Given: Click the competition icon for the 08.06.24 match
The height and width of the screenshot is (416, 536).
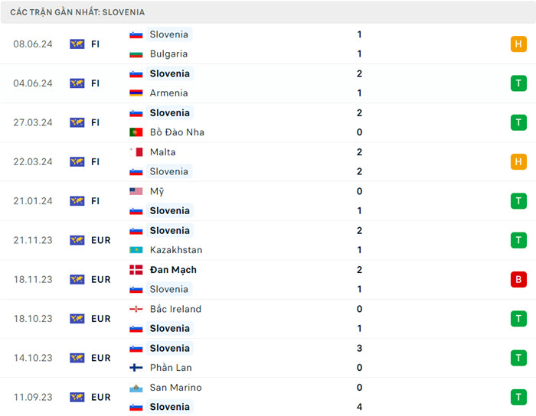Looking at the screenshot, I should (77, 44).
